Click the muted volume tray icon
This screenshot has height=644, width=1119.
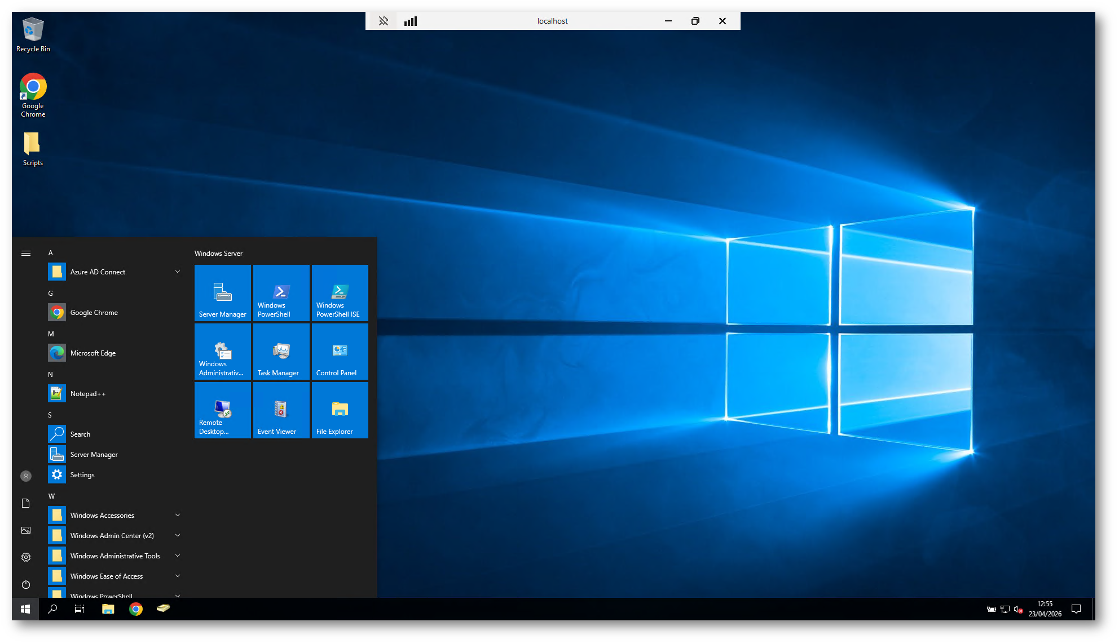(1018, 609)
